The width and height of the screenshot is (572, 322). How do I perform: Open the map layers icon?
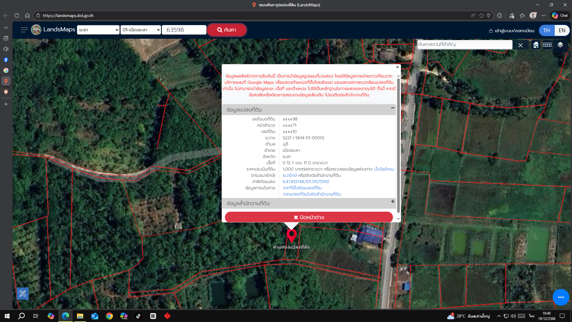tap(560, 45)
